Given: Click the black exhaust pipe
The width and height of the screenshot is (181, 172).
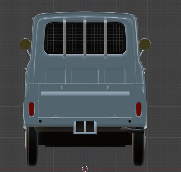Looking at the screenshot, I should point(132,130).
